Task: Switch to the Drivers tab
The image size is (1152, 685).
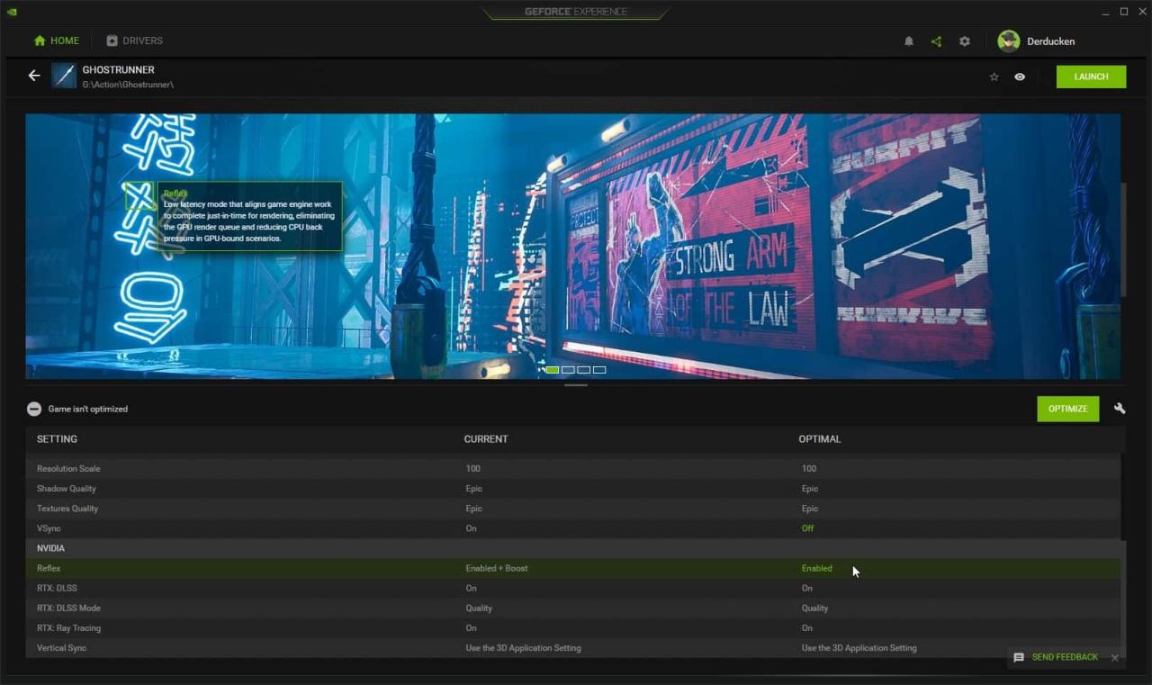Action: point(134,41)
